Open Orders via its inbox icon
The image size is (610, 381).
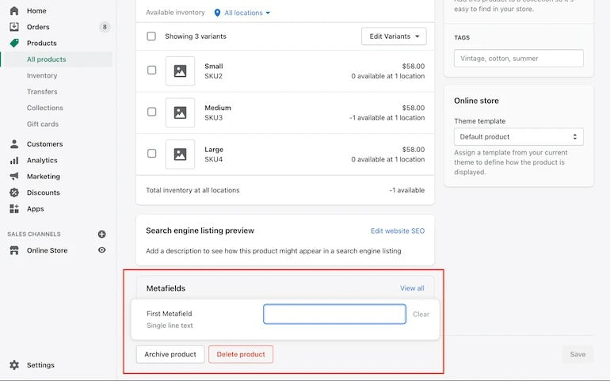click(x=13, y=27)
